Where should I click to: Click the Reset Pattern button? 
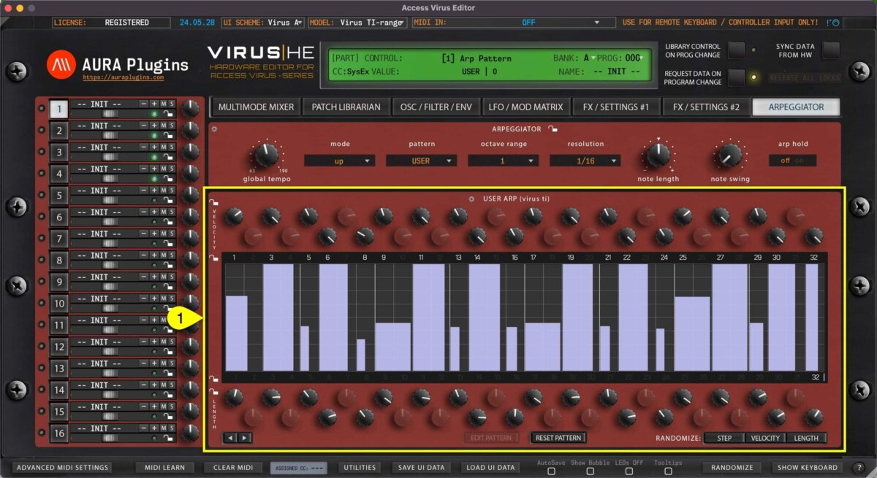tap(558, 438)
